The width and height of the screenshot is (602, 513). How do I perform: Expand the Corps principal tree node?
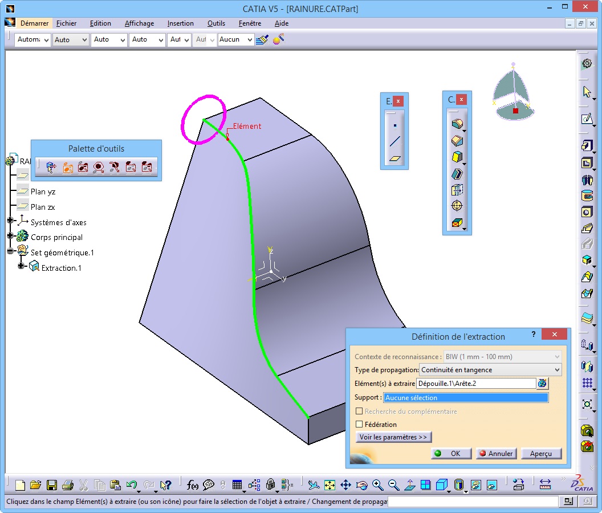(x=10, y=235)
